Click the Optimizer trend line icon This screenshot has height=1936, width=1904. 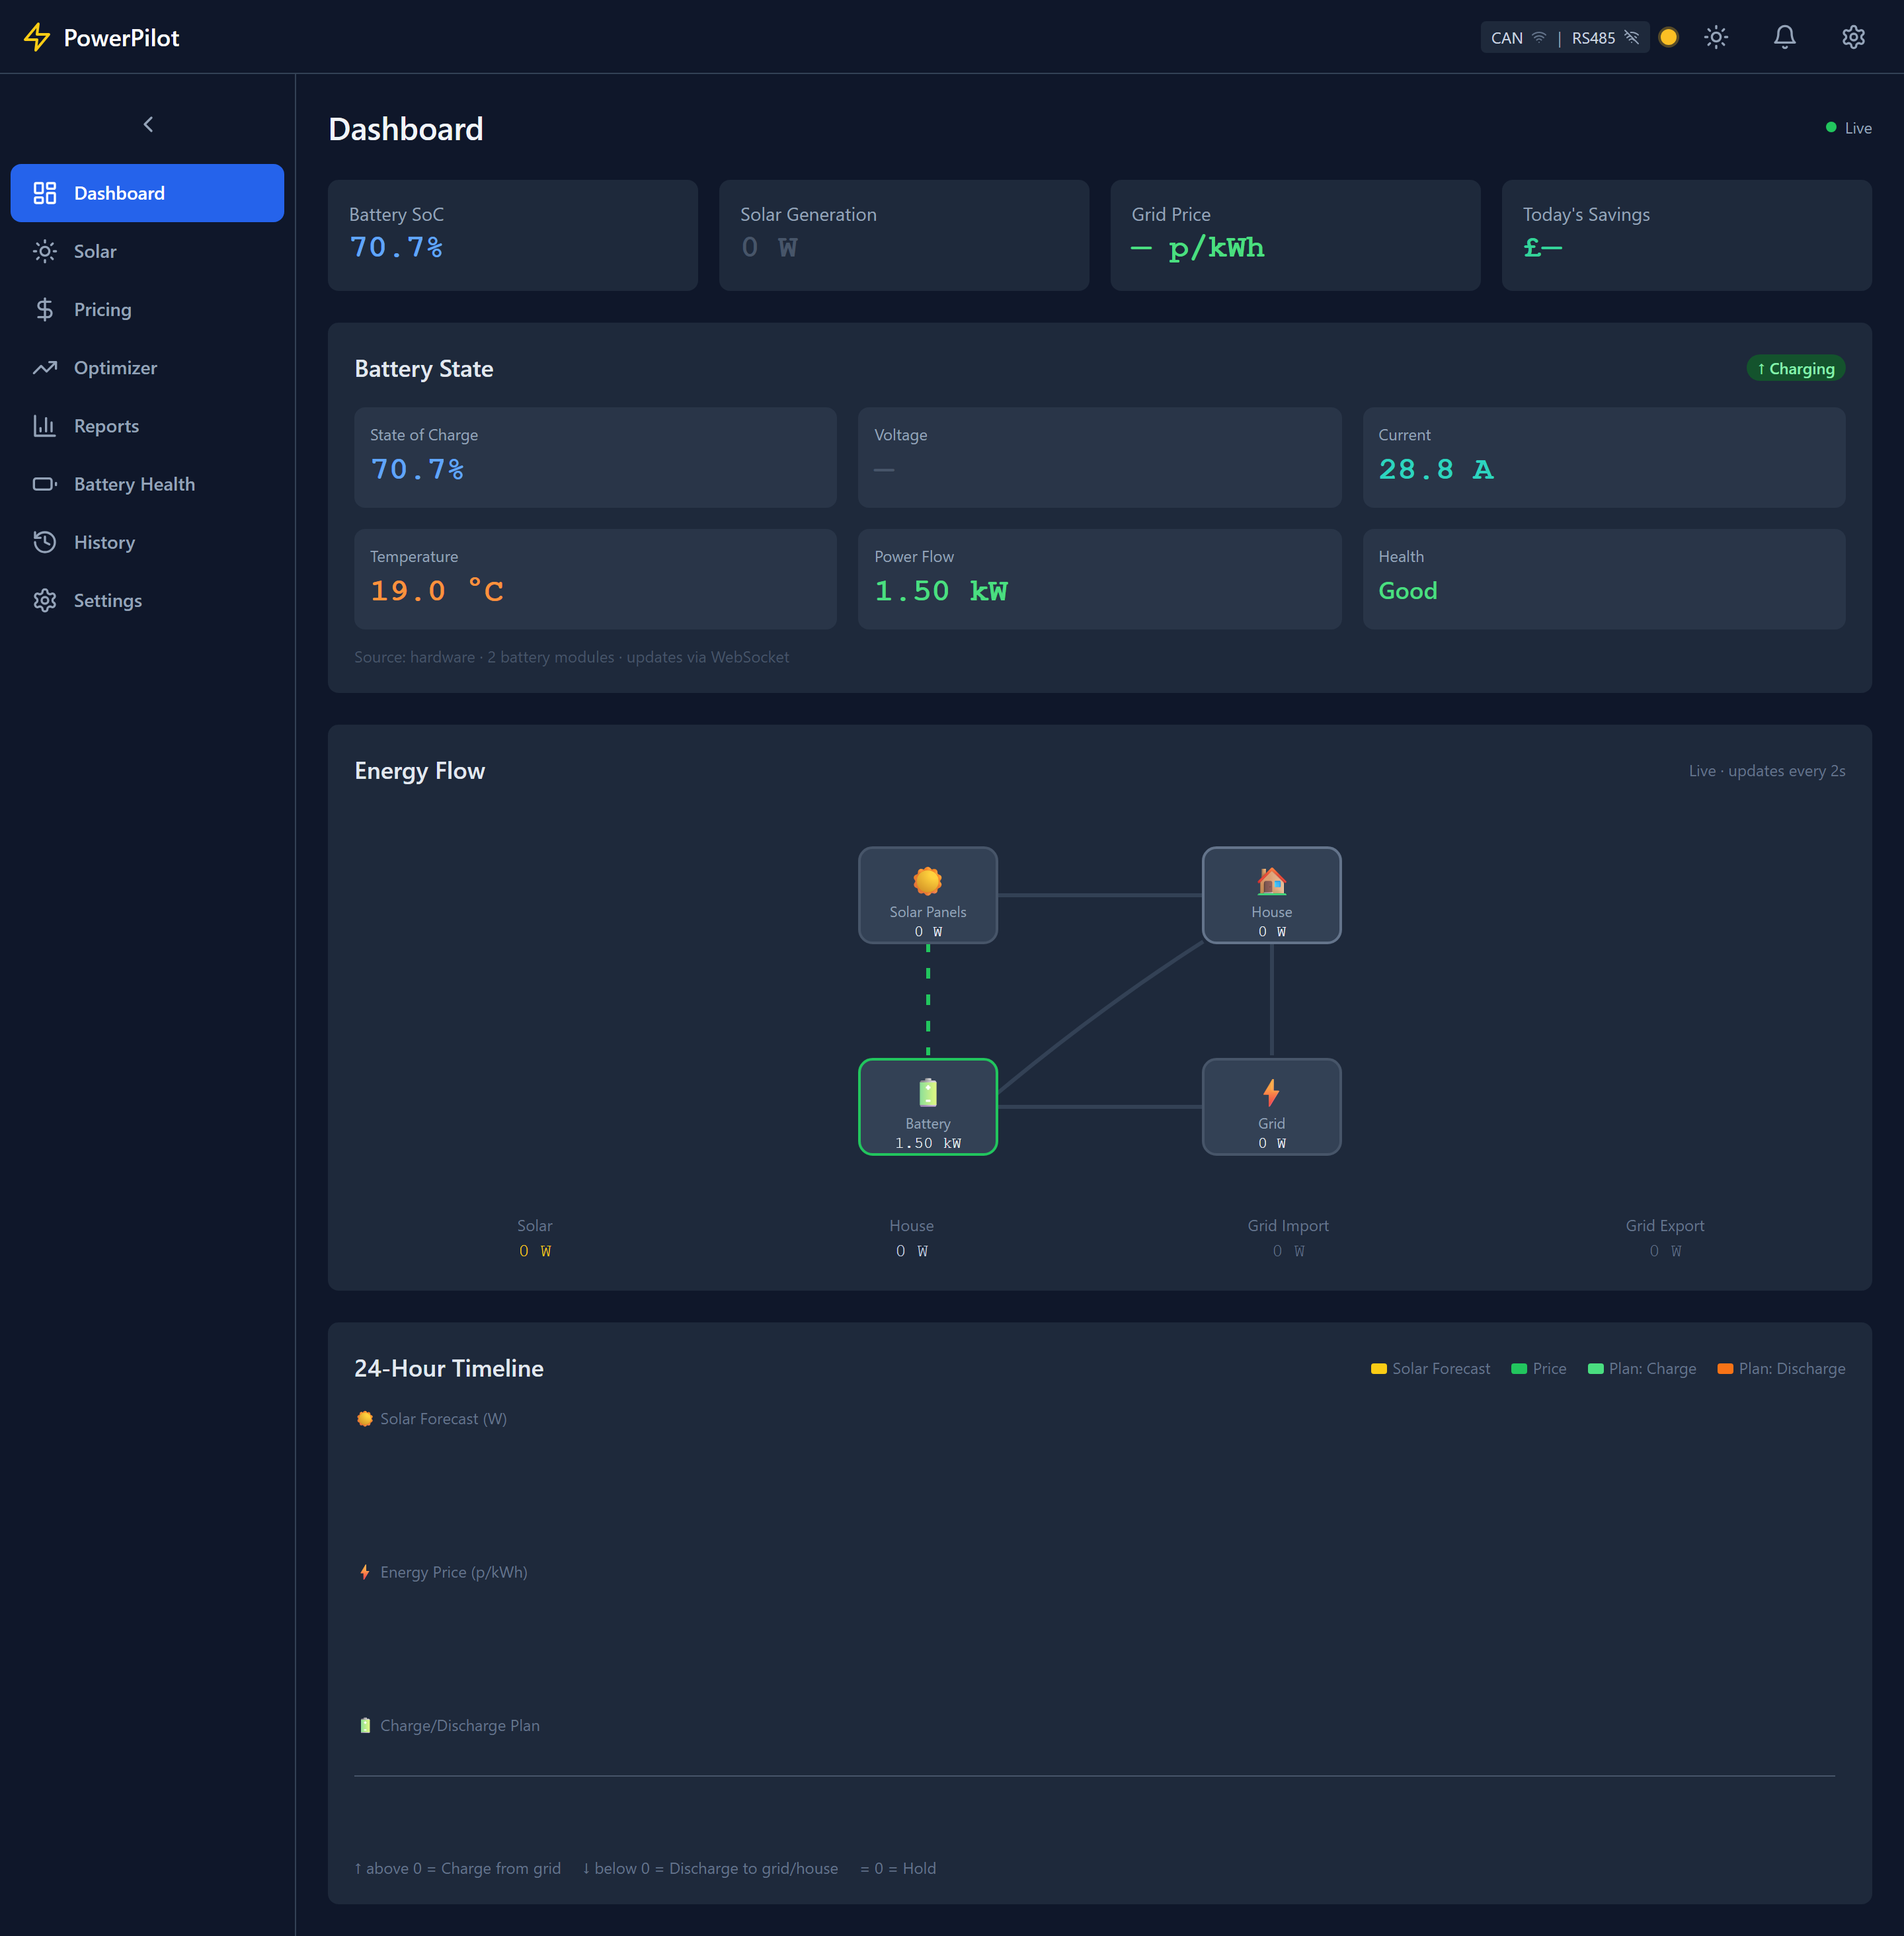pyautogui.click(x=45, y=367)
